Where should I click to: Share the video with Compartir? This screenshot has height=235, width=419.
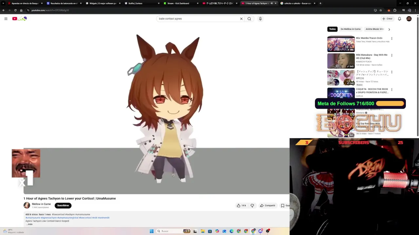click(267, 206)
